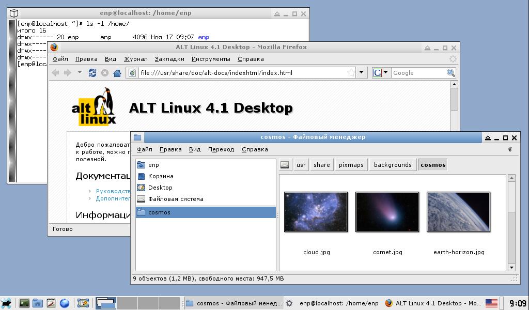
Task: Click the Руководств link on the page
Action: [113, 191]
